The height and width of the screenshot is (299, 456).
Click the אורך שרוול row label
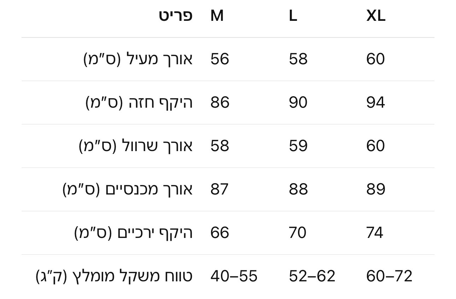click(x=136, y=146)
